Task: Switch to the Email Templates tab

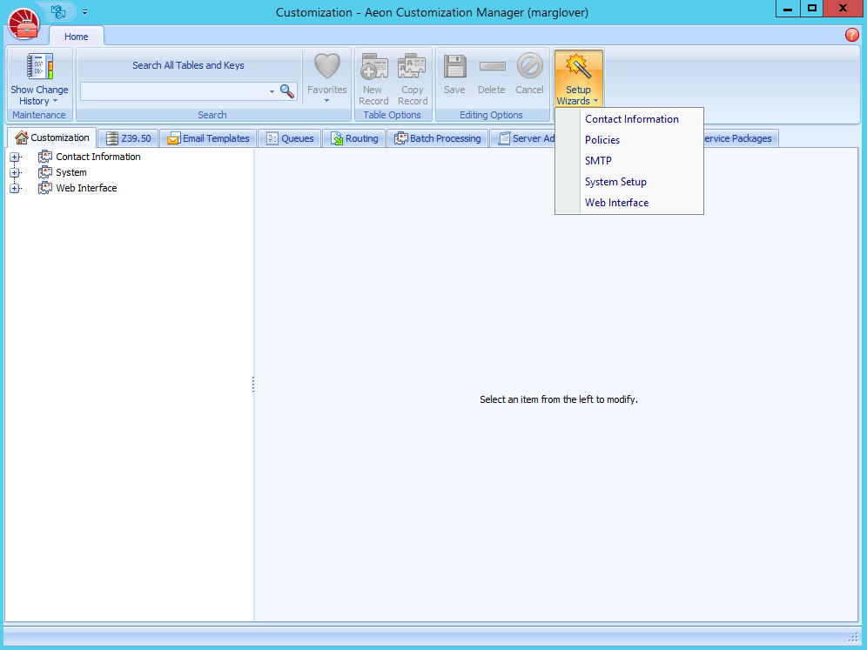Action: coord(207,137)
